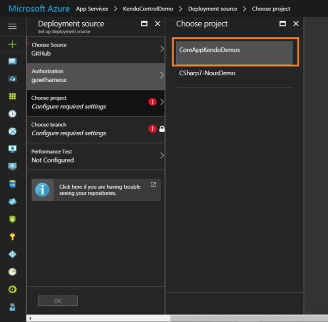The height and width of the screenshot is (322, 328).
Task: Click the info icon for repository help
Action: (42, 190)
